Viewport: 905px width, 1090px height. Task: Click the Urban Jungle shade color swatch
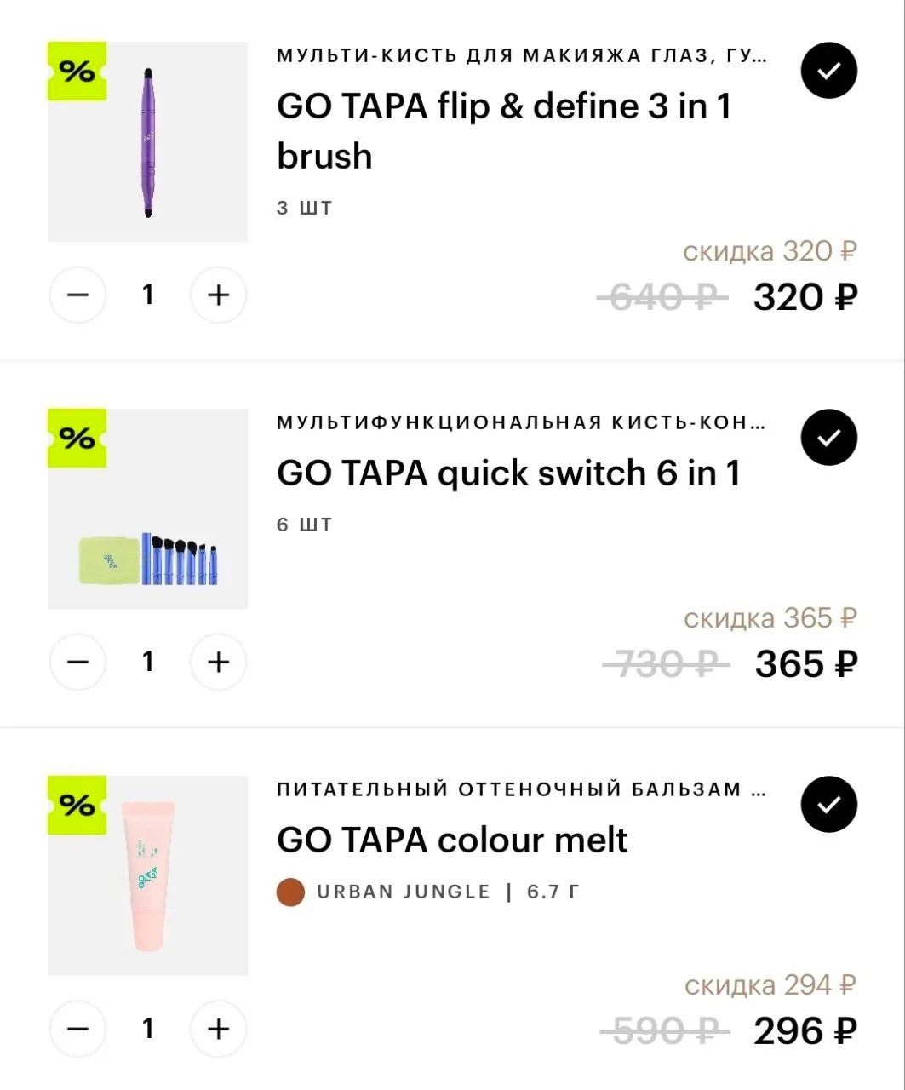[x=291, y=892]
